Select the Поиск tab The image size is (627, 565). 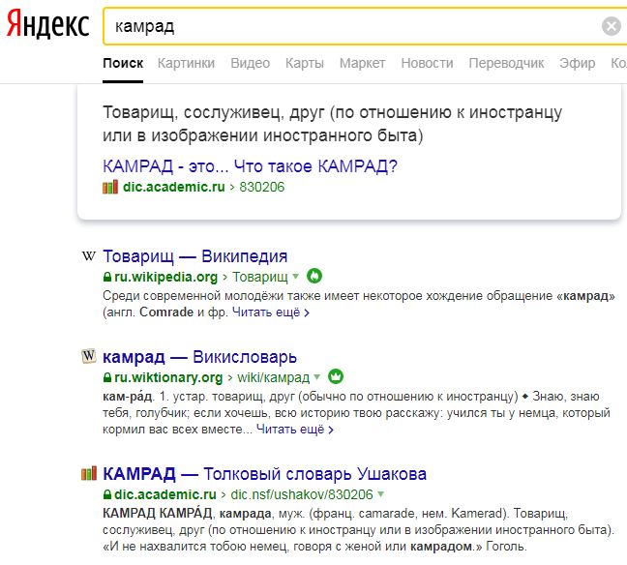pyautogui.click(x=123, y=63)
